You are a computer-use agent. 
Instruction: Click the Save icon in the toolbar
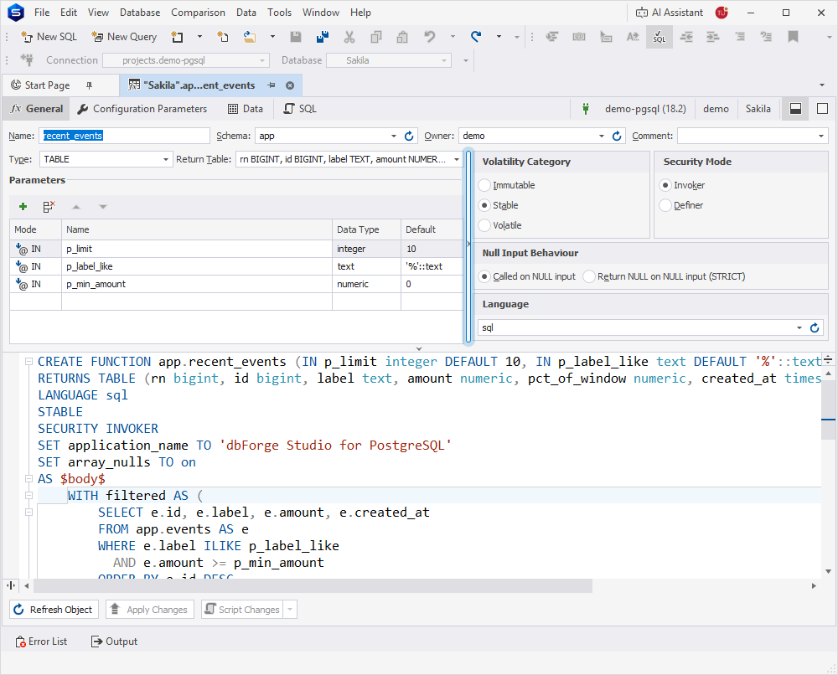pos(296,37)
